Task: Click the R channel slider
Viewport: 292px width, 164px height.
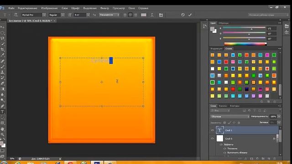Action: (244, 28)
